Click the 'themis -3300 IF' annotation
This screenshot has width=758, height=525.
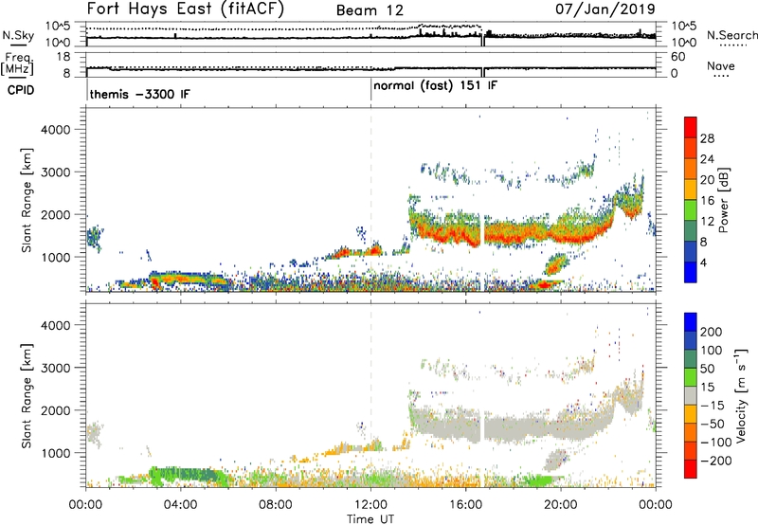pyautogui.click(x=139, y=94)
